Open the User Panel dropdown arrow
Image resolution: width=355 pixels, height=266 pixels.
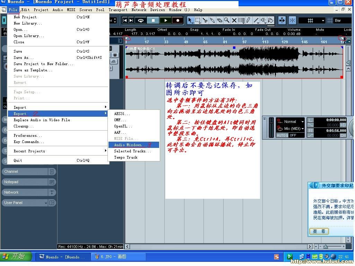point(46,203)
